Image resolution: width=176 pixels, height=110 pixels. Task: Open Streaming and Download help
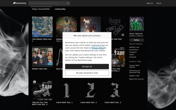(x=135, y=72)
